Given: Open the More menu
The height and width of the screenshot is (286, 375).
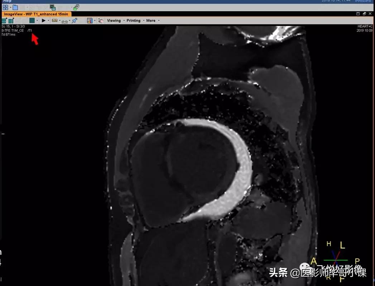Looking at the screenshot, I should pyautogui.click(x=151, y=20).
